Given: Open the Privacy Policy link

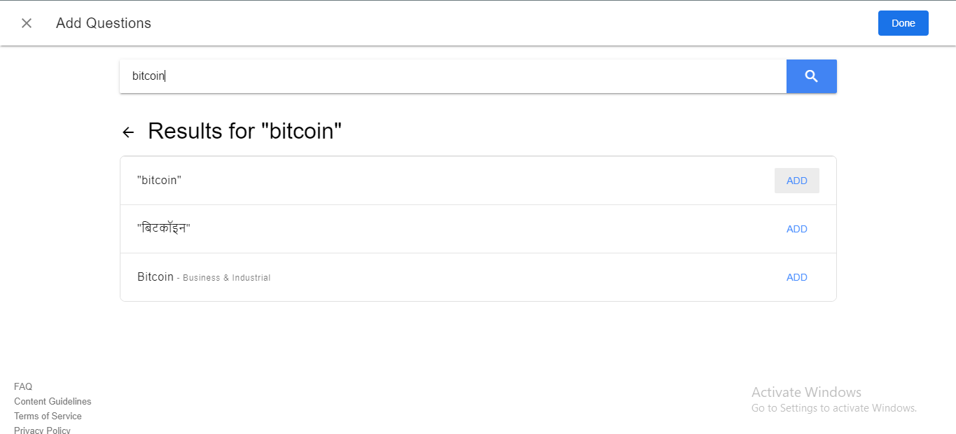Looking at the screenshot, I should (42, 430).
